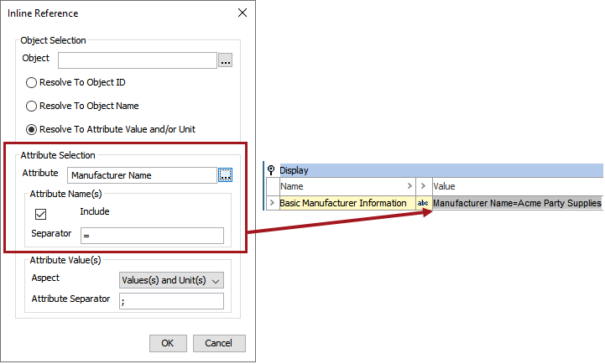Click the abc type icon in the row
Image resolution: width=605 pixels, height=364 pixels.
pos(423,203)
